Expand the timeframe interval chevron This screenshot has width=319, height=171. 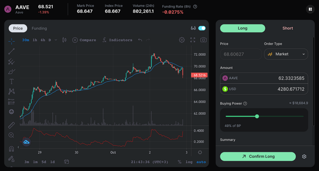coord(56,40)
